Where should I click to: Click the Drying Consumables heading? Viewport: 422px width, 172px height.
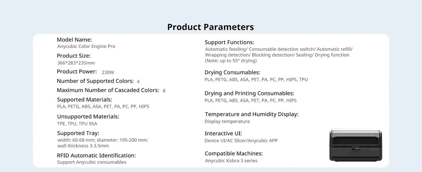[232, 72]
